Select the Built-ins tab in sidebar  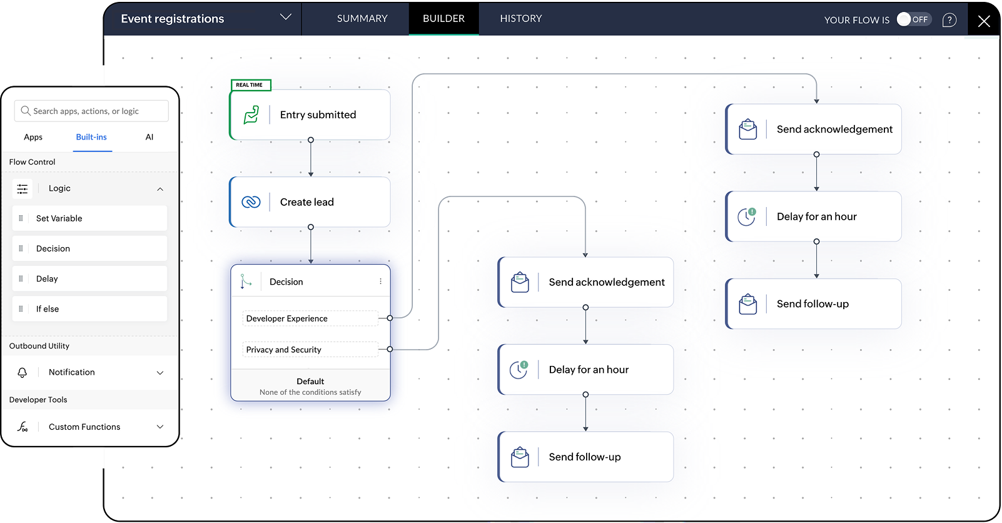tap(91, 137)
